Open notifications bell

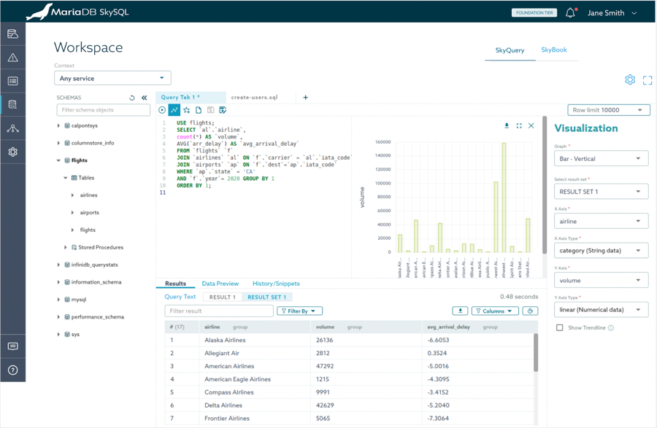[x=570, y=13]
